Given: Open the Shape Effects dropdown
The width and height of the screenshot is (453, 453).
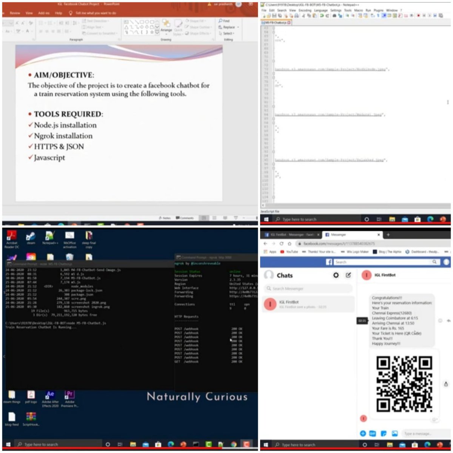Looking at the screenshot, I should point(198,33).
